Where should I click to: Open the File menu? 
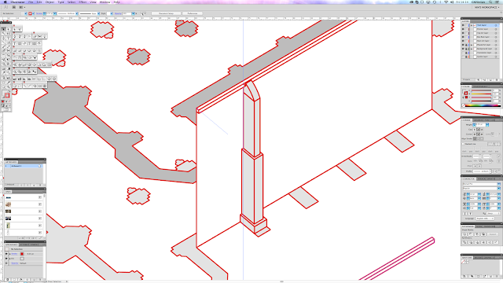click(x=31, y=2)
